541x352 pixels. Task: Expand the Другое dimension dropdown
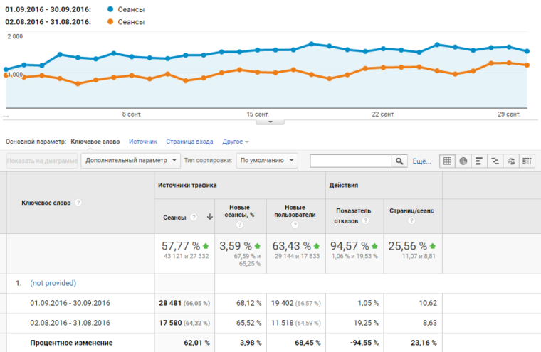point(236,142)
